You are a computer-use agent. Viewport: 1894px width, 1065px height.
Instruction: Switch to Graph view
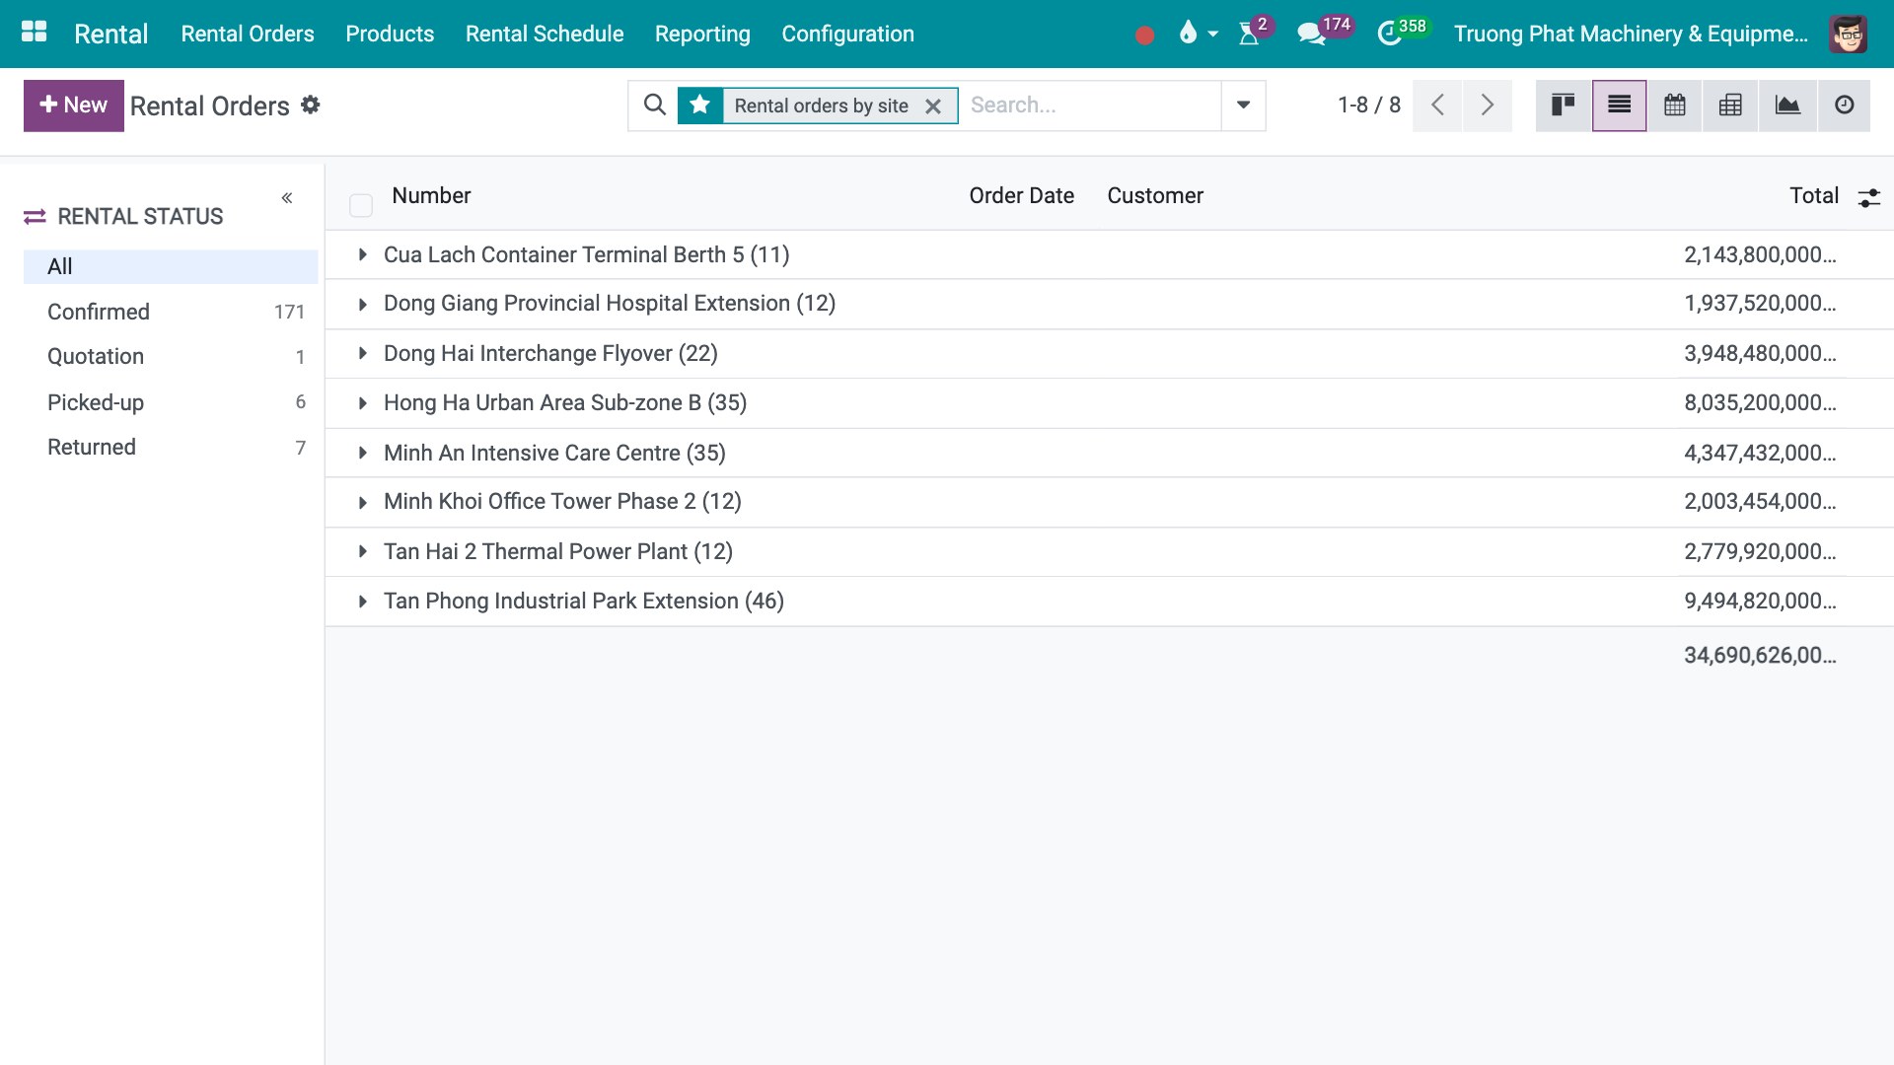point(1787,106)
